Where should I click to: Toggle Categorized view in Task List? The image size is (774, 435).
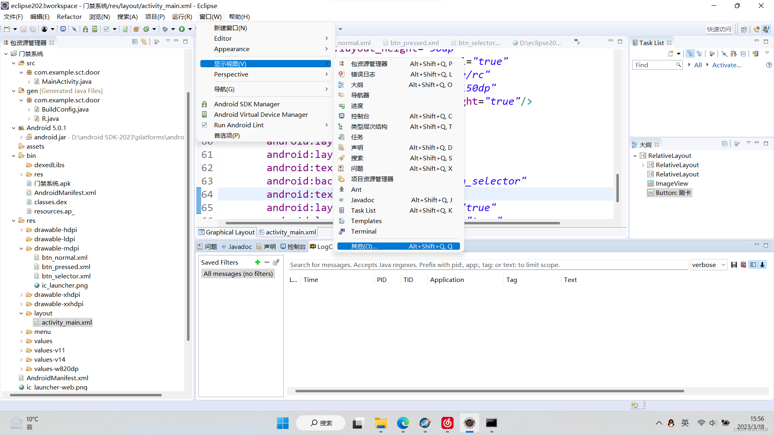[691, 54]
